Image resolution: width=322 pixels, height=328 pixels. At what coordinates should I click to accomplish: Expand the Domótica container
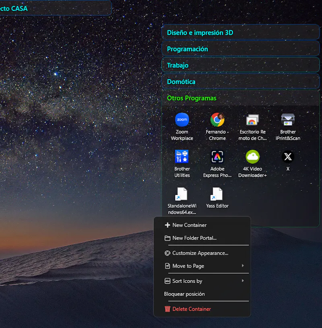tap(241, 81)
